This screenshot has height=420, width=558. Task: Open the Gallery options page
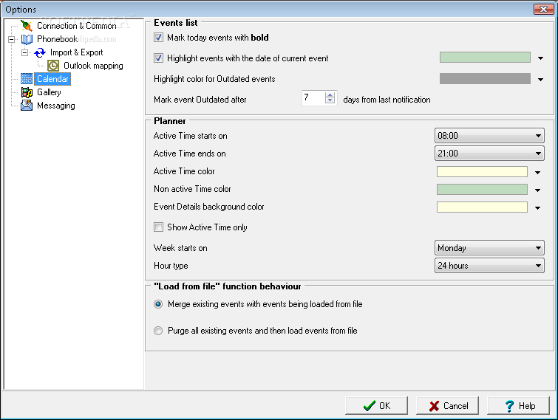(x=49, y=92)
